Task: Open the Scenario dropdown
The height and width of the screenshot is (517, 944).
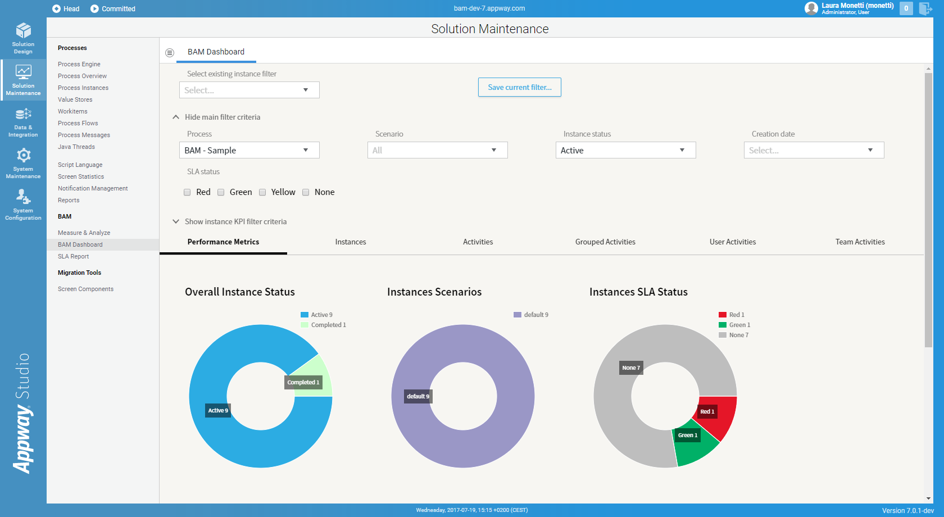Action: pos(438,150)
